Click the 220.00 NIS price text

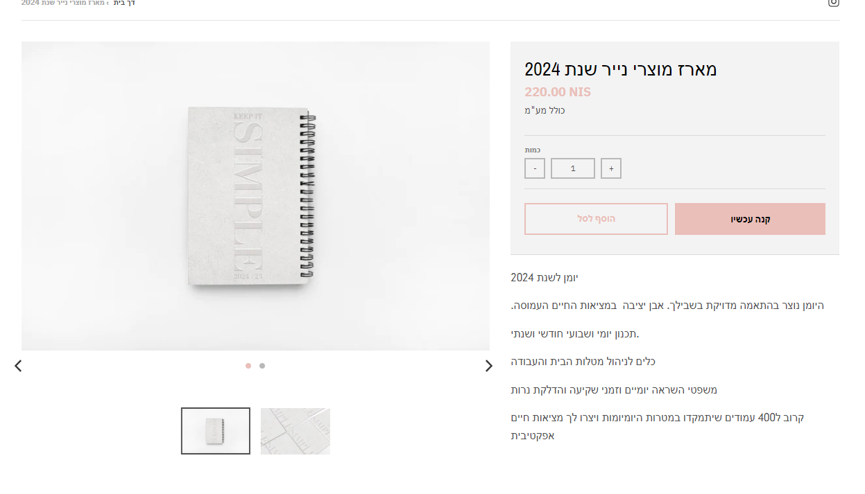point(558,92)
